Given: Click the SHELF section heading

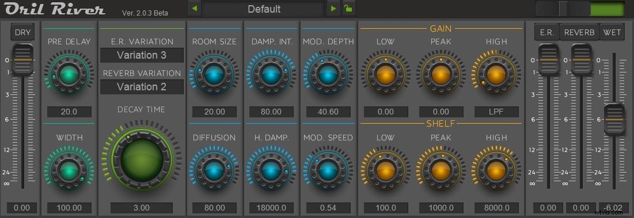Looking at the screenshot, I should point(441,123).
